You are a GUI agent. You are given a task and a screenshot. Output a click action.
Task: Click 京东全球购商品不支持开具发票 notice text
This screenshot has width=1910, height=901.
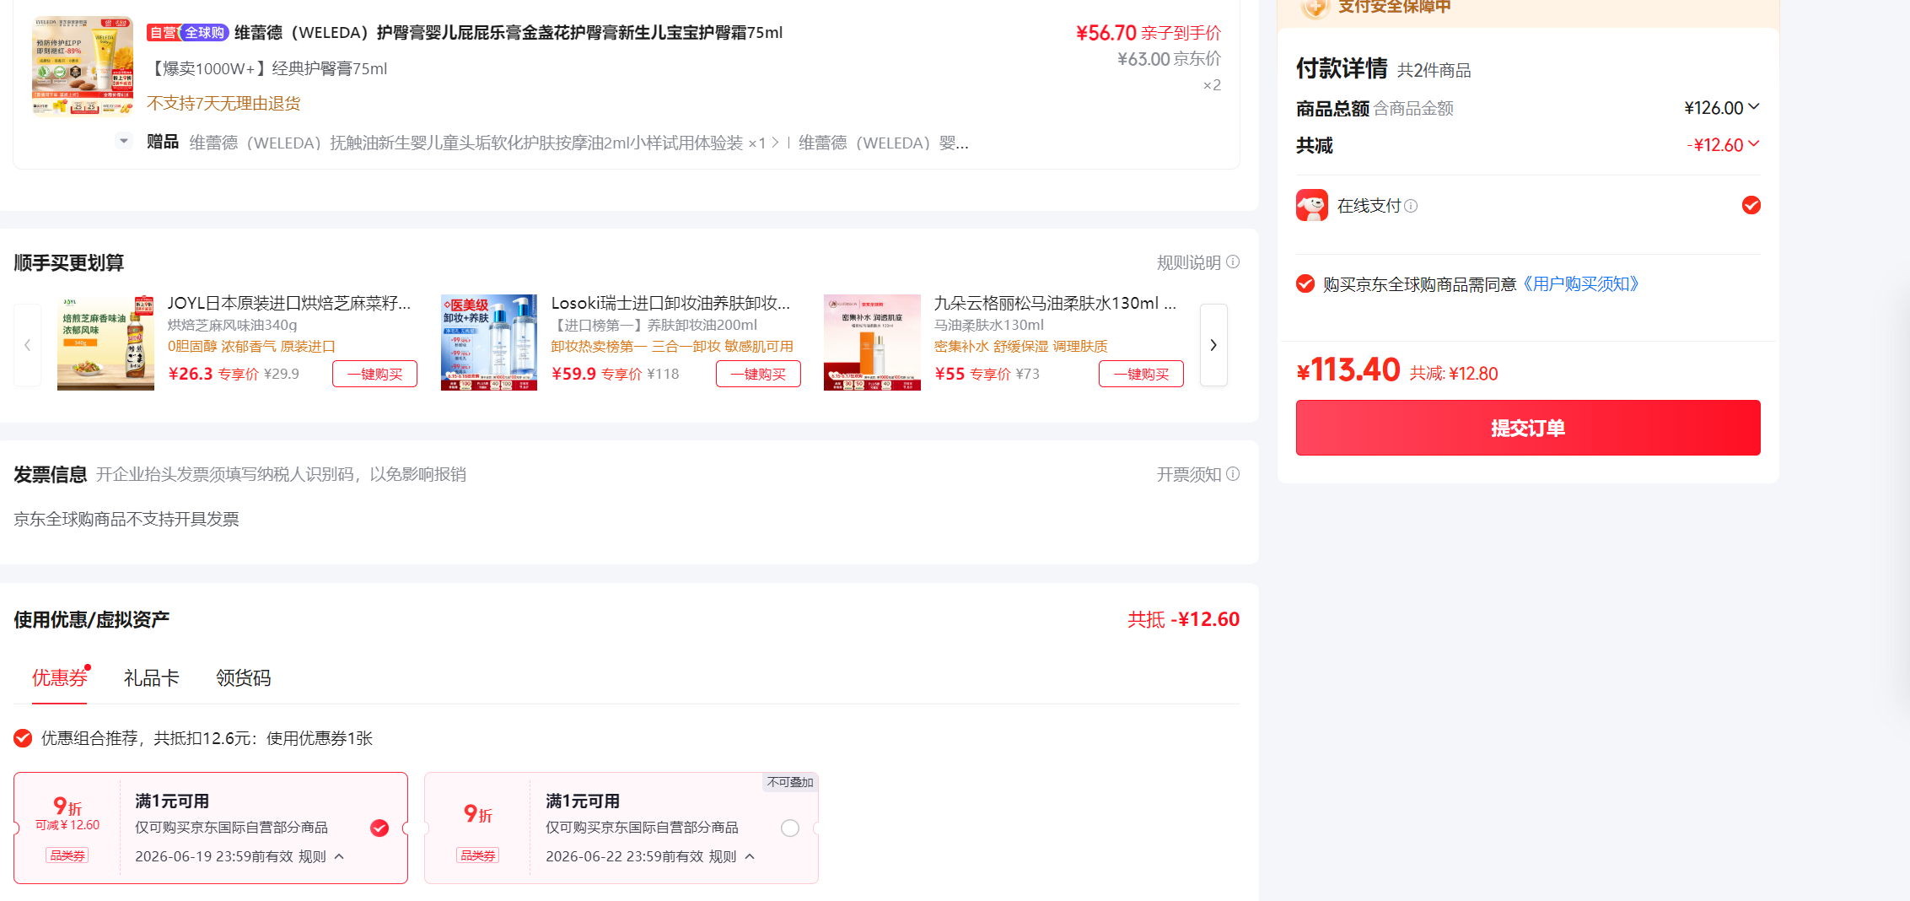(x=126, y=519)
